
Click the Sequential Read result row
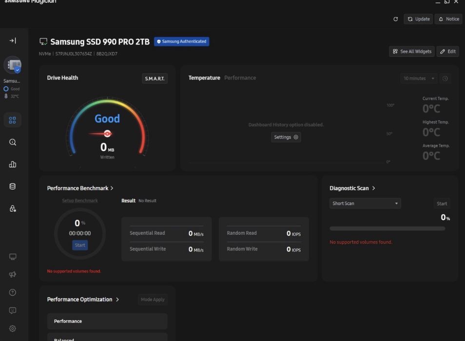(167, 233)
